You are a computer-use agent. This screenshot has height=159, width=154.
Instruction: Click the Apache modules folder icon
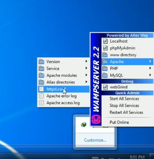tap(41, 75)
